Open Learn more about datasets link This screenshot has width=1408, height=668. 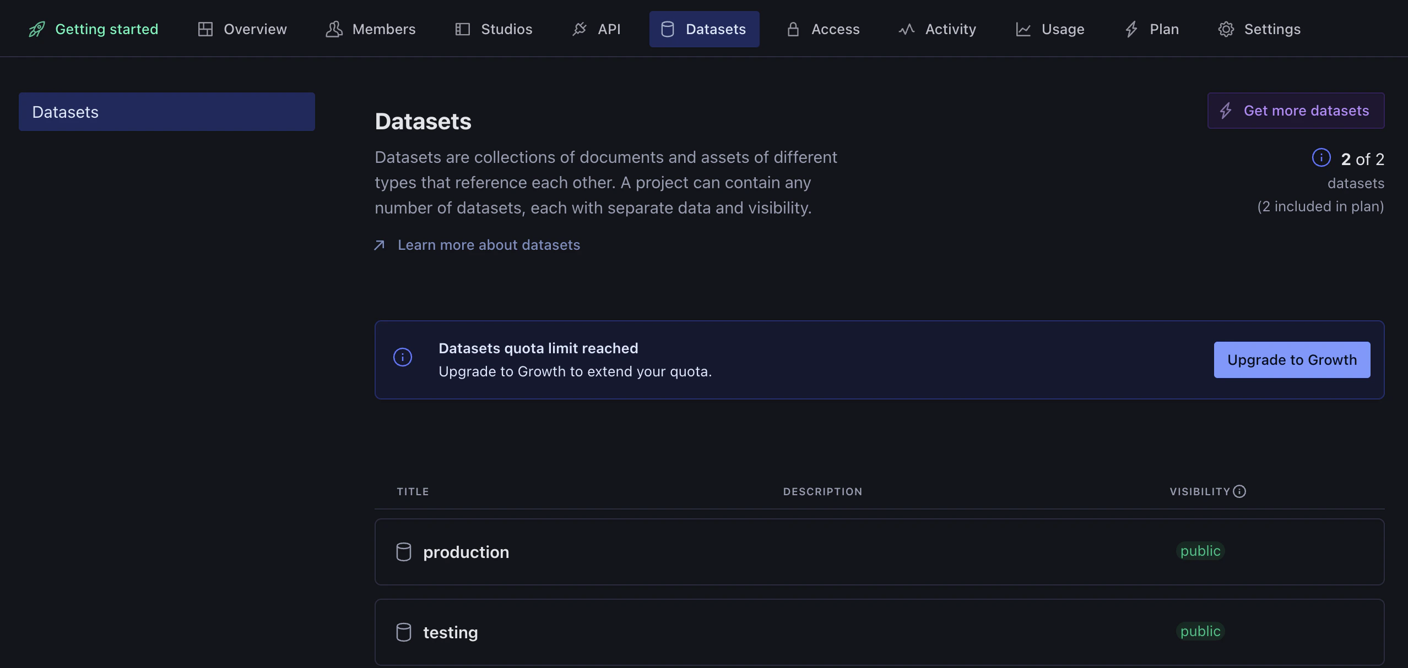tap(489, 245)
